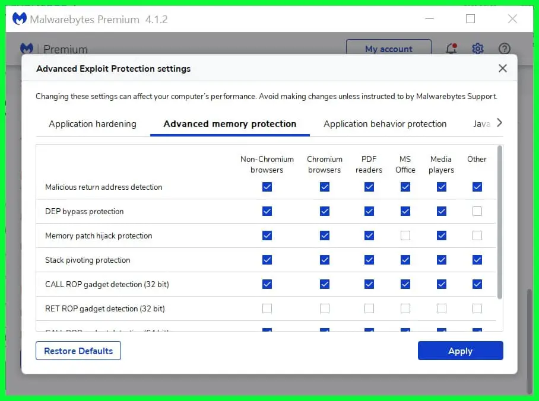539x401 pixels.
Task: Click the Stack pivoting protection label
Action: click(87, 260)
